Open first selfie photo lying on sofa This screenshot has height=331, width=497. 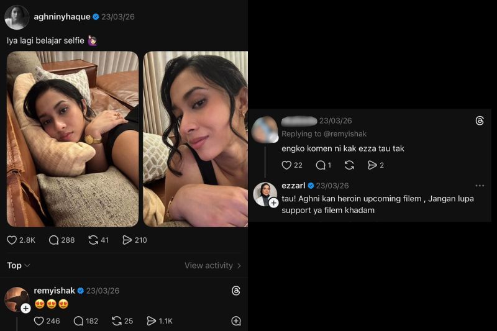73,139
